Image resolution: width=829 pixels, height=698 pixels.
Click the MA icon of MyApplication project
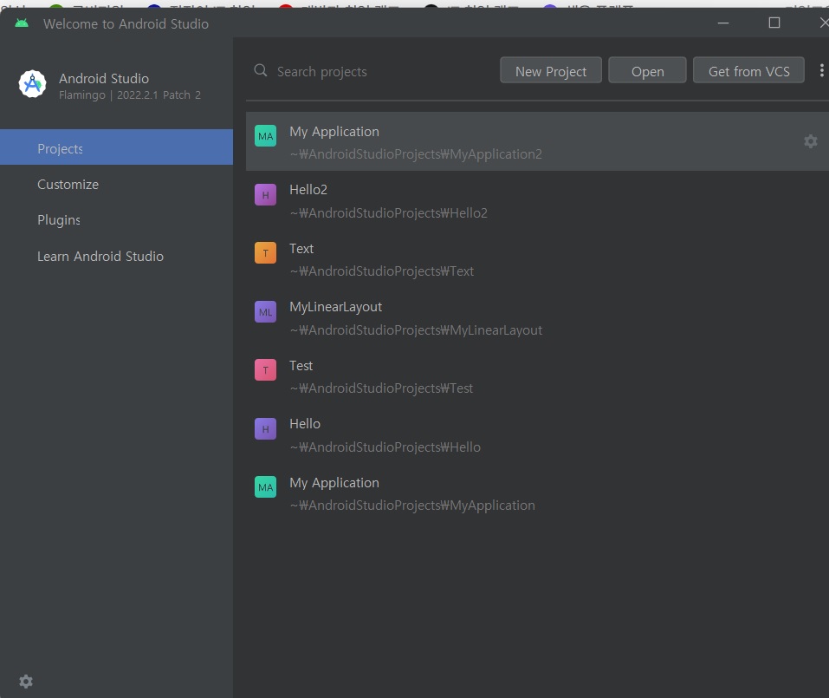[x=265, y=486]
